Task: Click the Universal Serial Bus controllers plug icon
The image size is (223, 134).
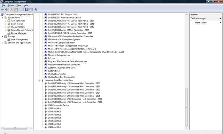Action: 43,80
